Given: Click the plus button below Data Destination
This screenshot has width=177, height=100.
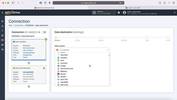Looking at the screenshot, I should (29, 86).
